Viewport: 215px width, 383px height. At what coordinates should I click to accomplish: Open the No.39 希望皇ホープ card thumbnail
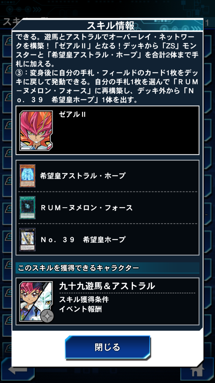point(27,239)
